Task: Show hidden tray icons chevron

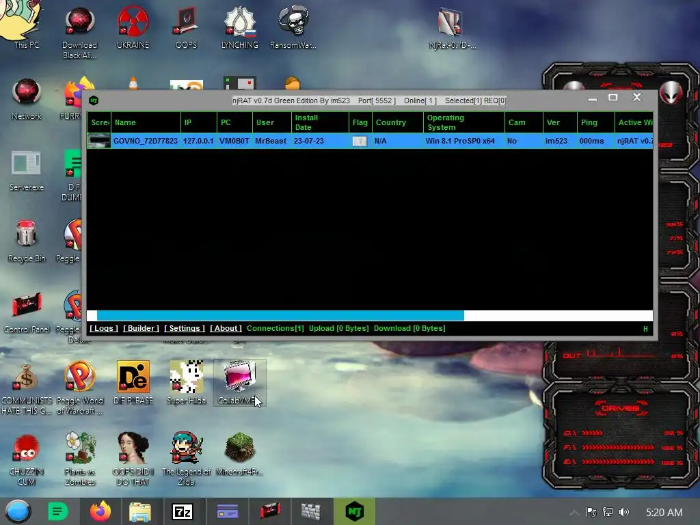Action: 574,513
